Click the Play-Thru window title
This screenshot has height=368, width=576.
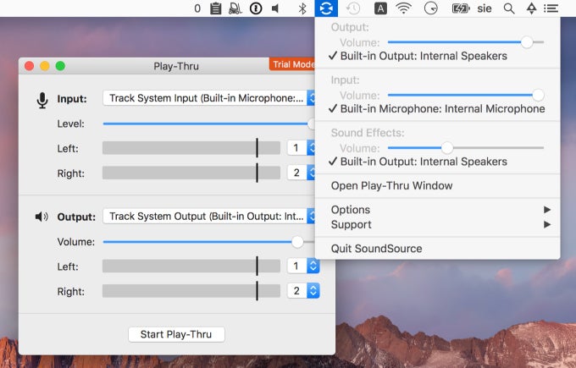click(176, 66)
